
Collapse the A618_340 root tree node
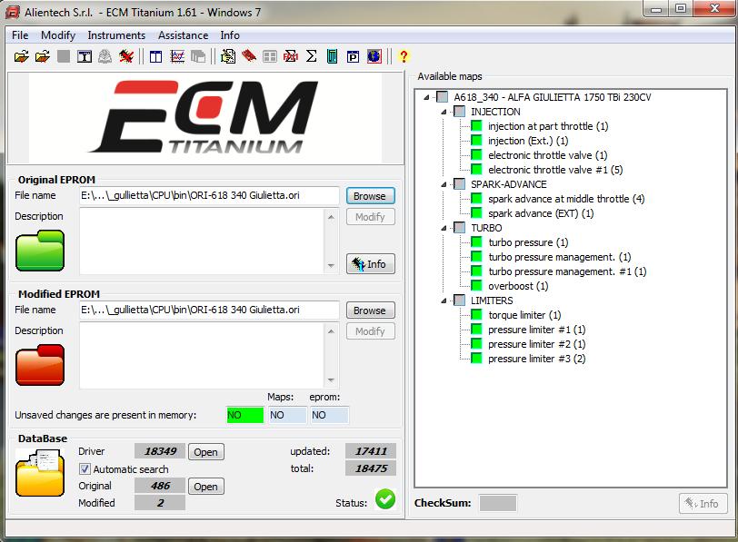tap(426, 97)
